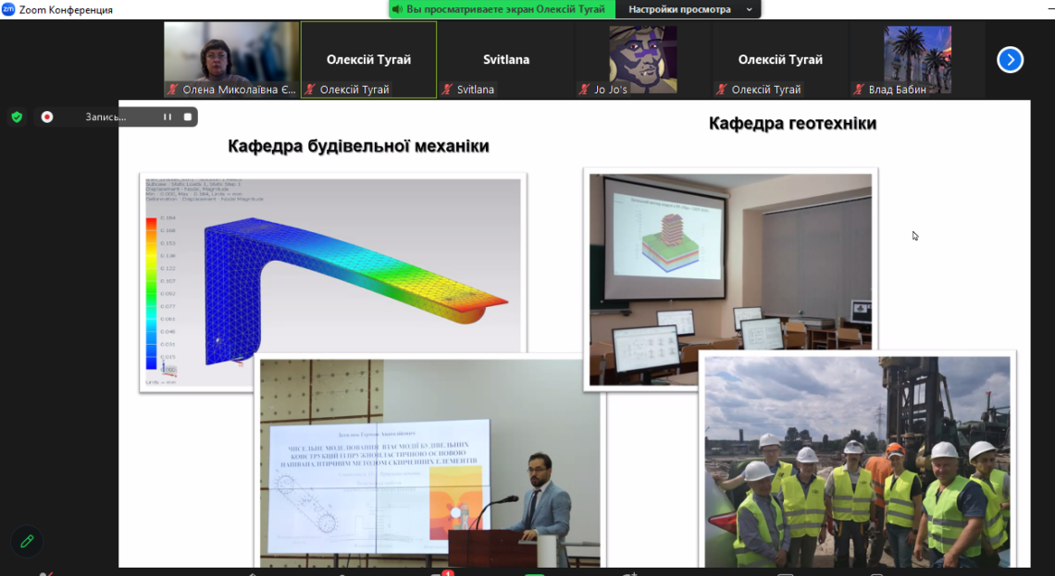Click the Запись... recording status label
This screenshot has width=1055, height=576.
point(105,116)
